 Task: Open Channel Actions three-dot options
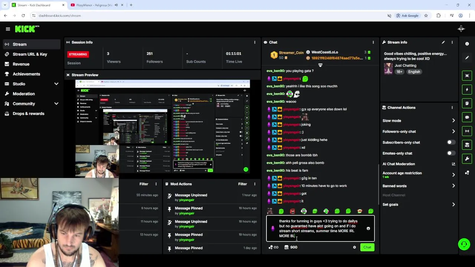point(452,108)
